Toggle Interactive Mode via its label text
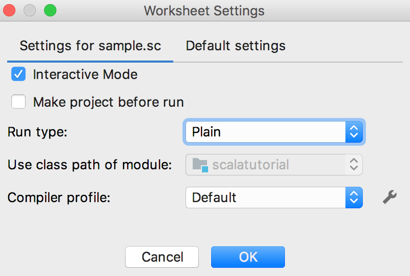The height and width of the screenshot is (276, 410). pyautogui.click(x=85, y=74)
